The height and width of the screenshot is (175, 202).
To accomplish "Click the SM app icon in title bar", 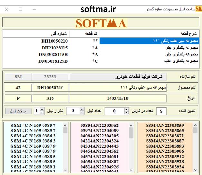I will click(198, 9).
